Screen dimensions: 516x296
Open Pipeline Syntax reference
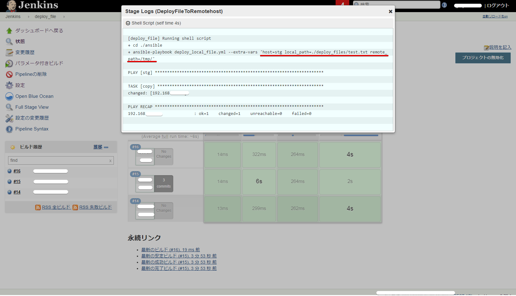[31, 129]
